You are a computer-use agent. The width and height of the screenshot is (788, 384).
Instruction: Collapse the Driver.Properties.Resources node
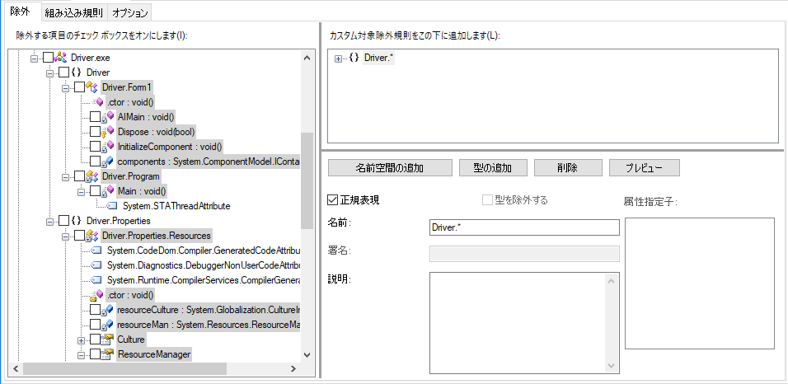click(65, 236)
